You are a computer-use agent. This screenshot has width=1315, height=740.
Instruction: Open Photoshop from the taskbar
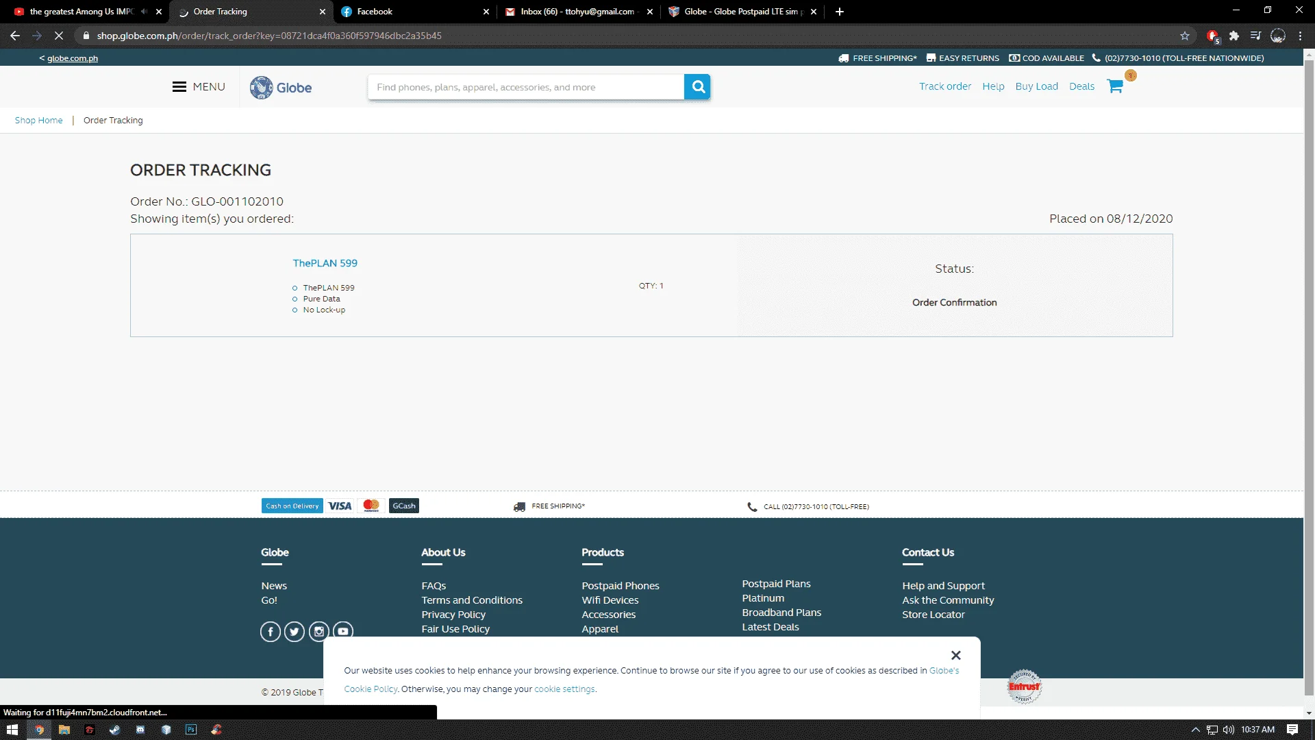pyautogui.click(x=191, y=730)
